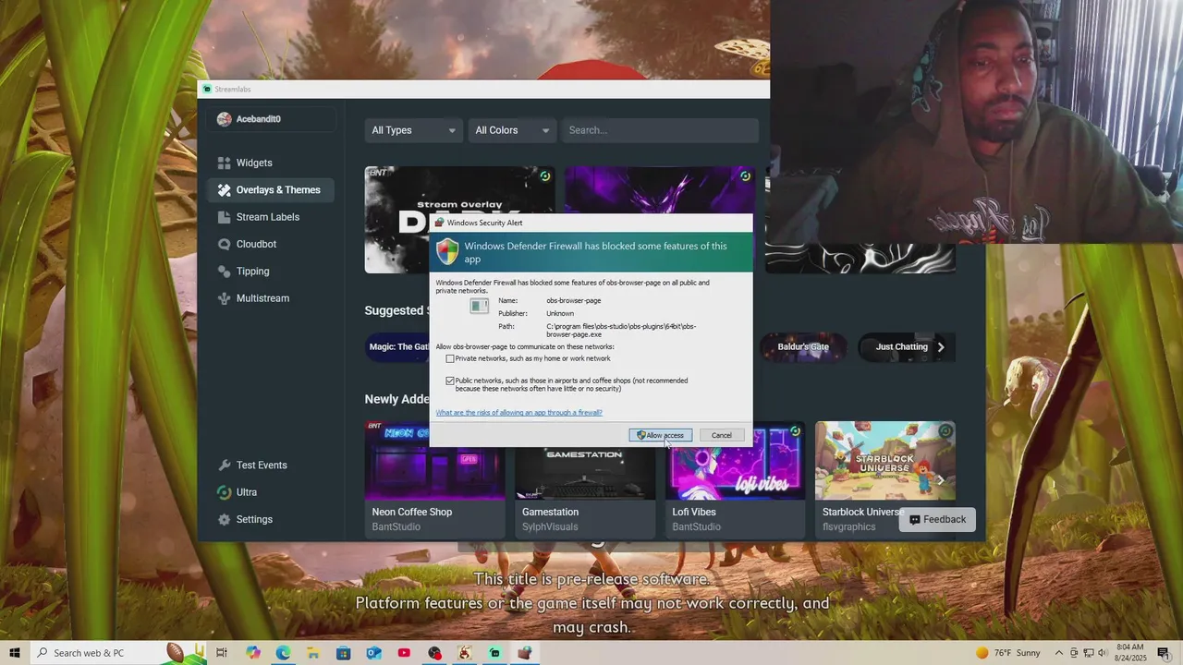Open the Stream Labels sidebar icon

224,217
